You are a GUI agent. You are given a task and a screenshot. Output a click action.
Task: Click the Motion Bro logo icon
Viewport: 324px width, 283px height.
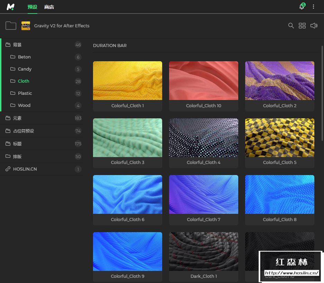(11, 7)
